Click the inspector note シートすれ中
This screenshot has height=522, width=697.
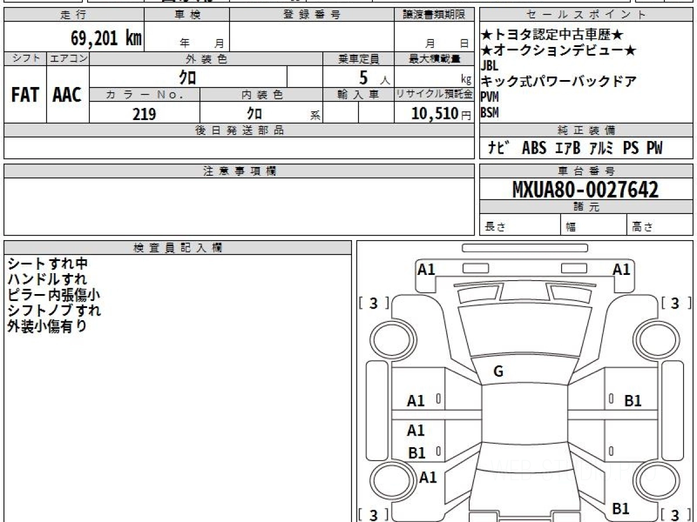(x=48, y=264)
